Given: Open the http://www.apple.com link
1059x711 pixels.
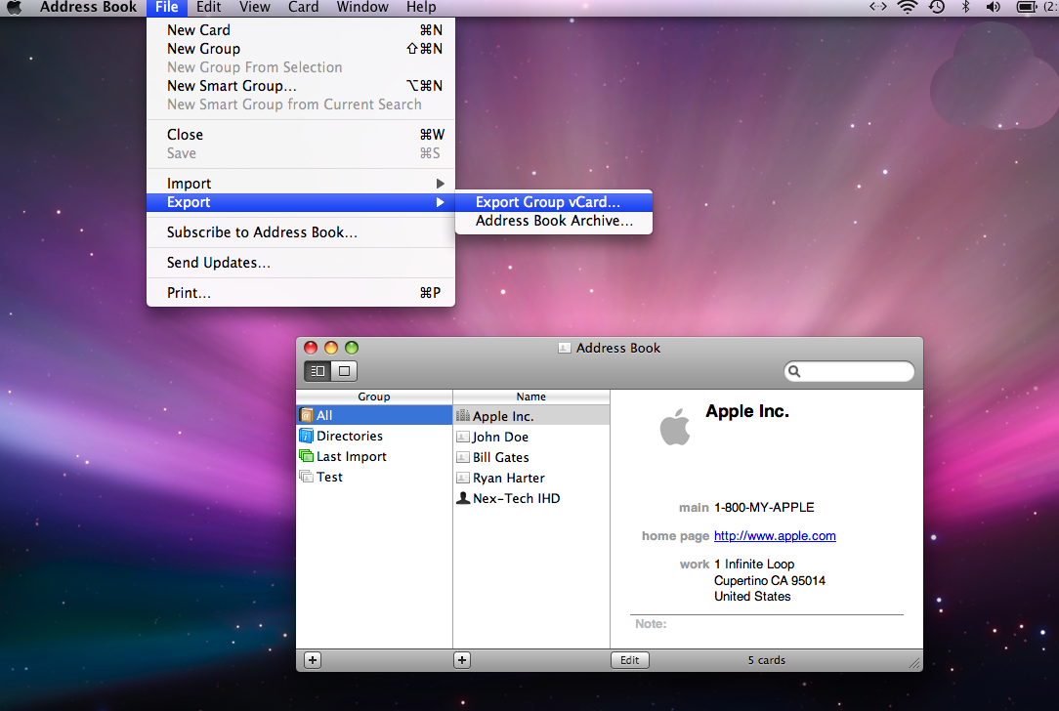Looking at the screenshot, I should click(775, 535).
